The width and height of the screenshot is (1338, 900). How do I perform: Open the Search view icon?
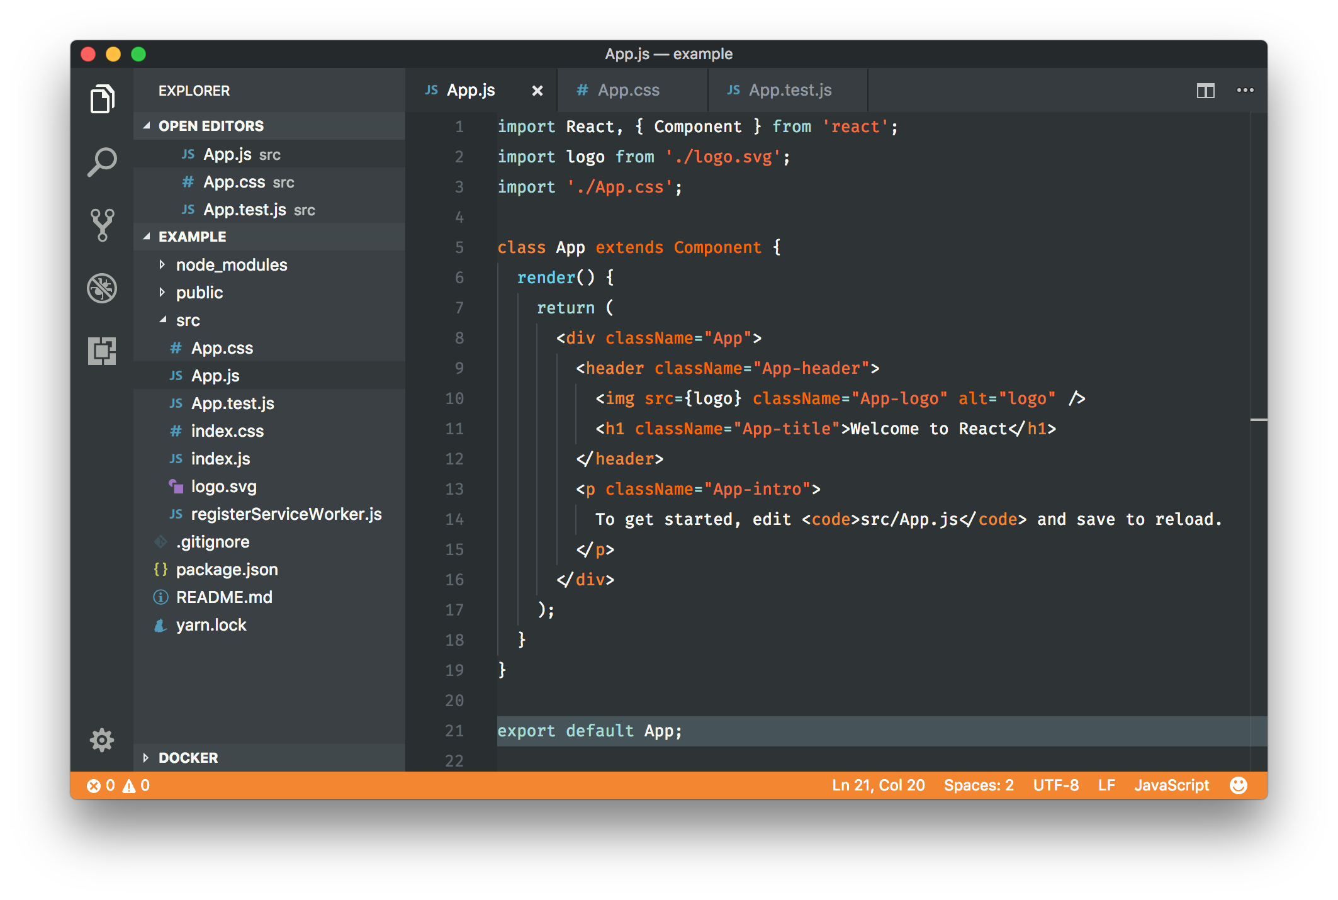tap(102, 162)
